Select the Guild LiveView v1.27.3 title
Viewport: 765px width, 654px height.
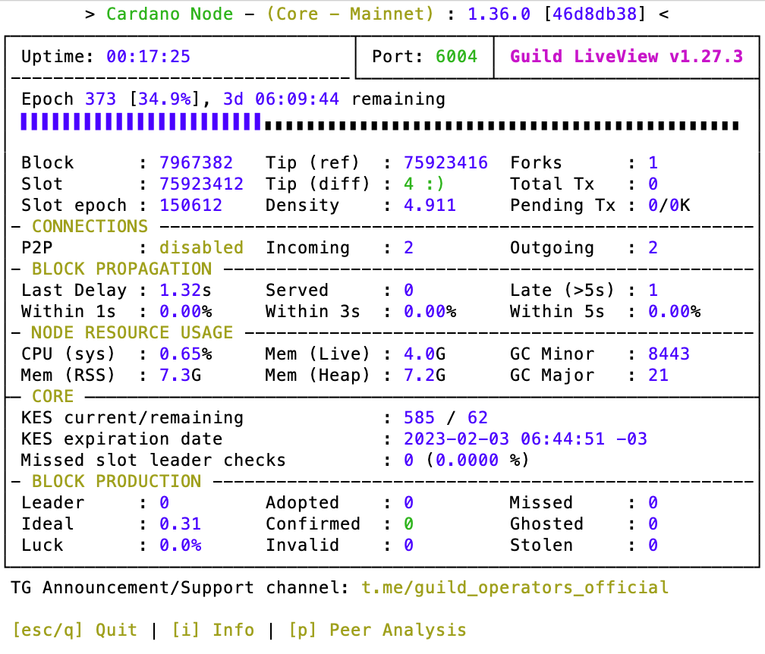pyautogui.click(x=626, y=56)
